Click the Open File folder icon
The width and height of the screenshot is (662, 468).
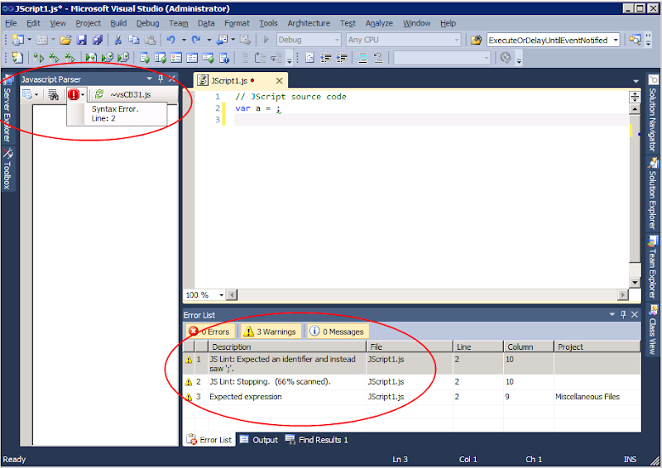click(65, 40)
